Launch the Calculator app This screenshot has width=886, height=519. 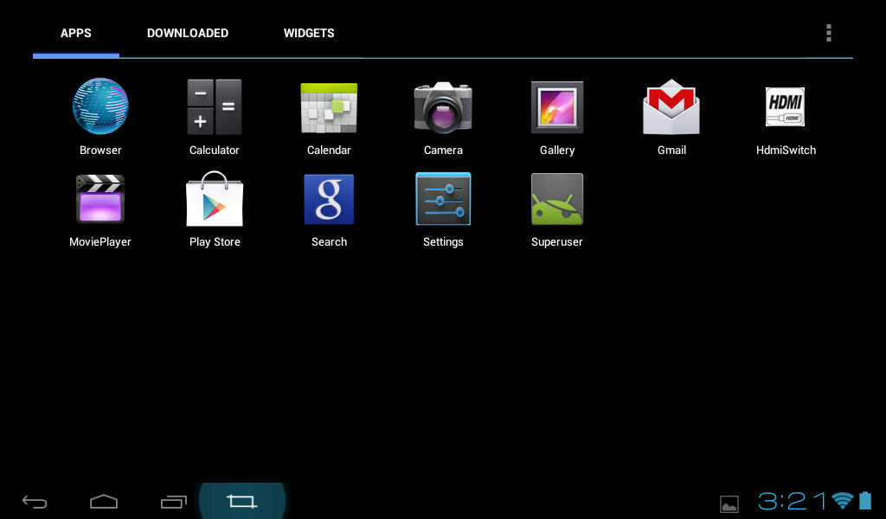pos(215,106)
